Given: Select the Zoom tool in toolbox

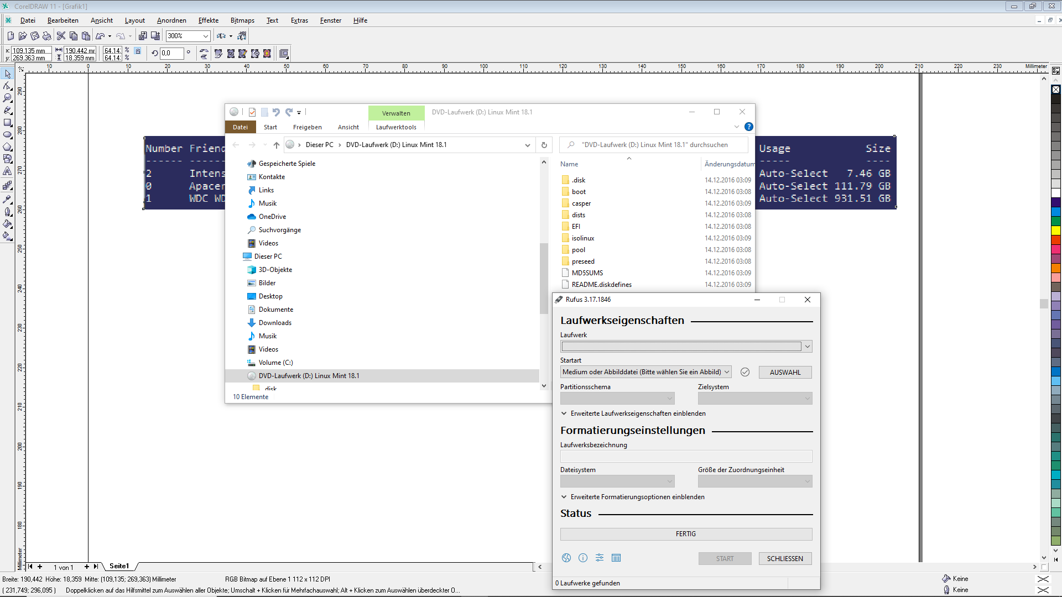Looking at the screenshot, I should coord(8,98).
